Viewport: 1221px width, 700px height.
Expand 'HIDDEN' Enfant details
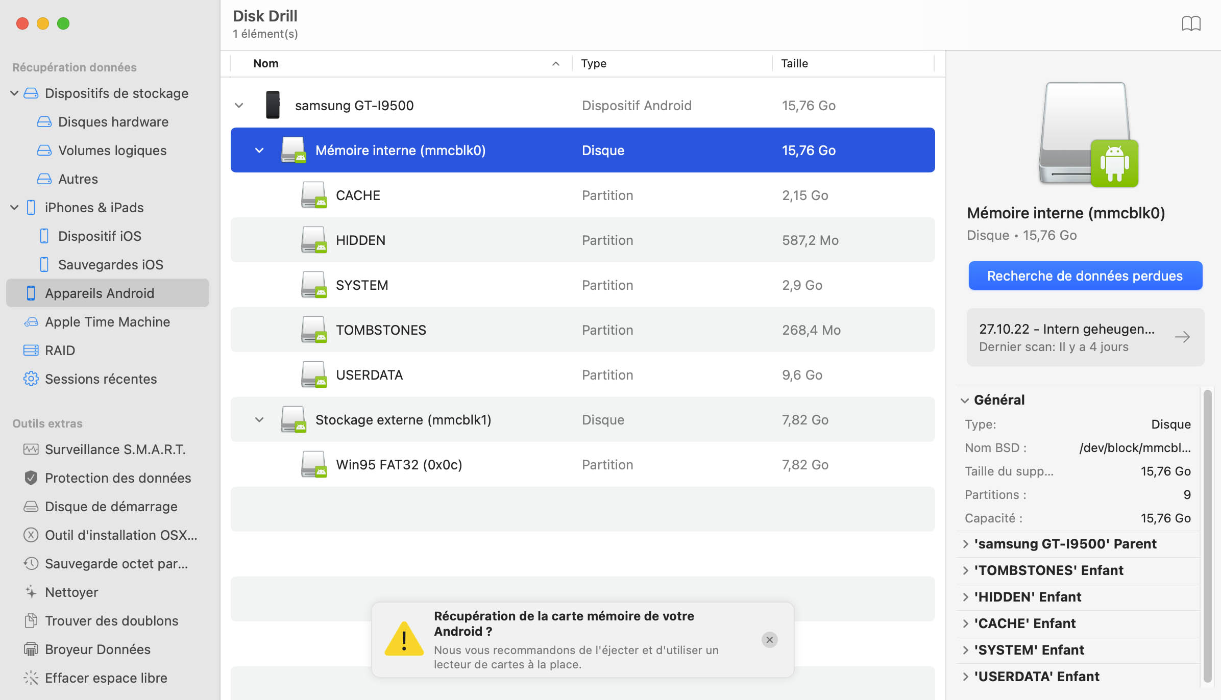965,597
